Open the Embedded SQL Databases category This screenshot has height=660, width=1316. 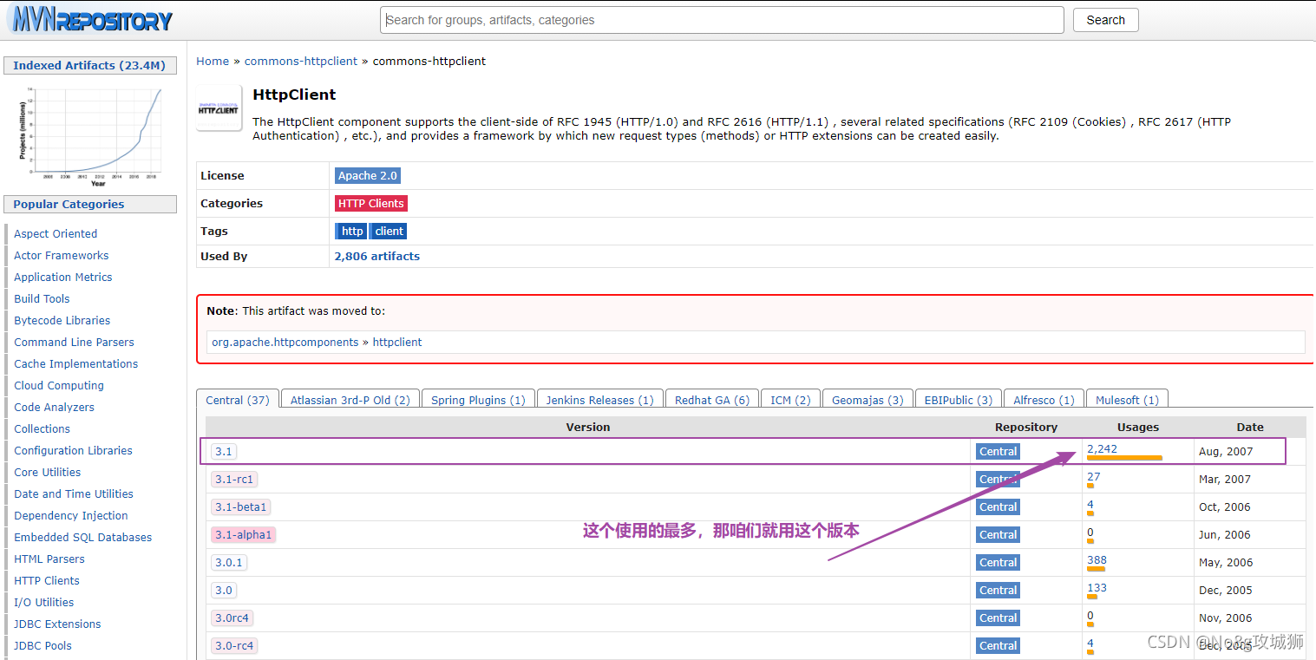click(x=82, y=537)
